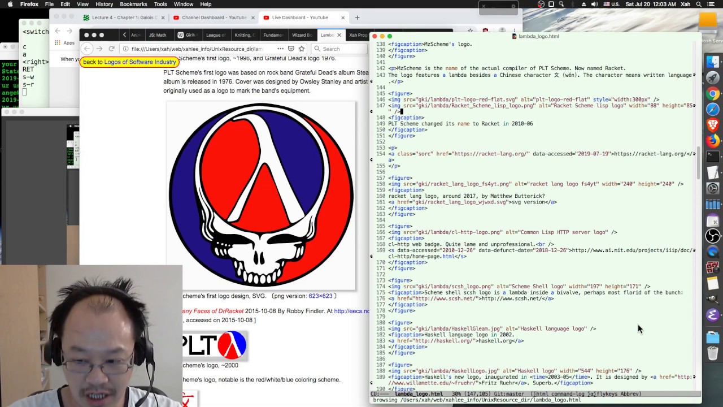Image resolution: width=723 pixels, height=407 pixels.
Task: Open QuickTime Player from the Dock
Action: pyautogui.click(x=713, y=252)
